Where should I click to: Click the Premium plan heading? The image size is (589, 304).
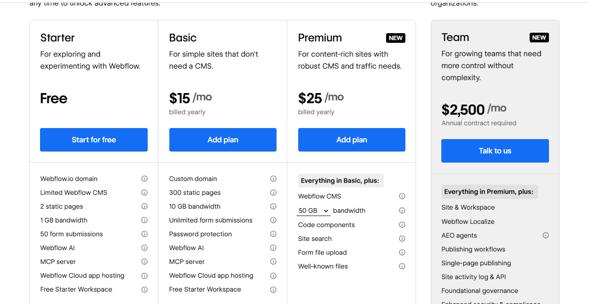point(320,38)
